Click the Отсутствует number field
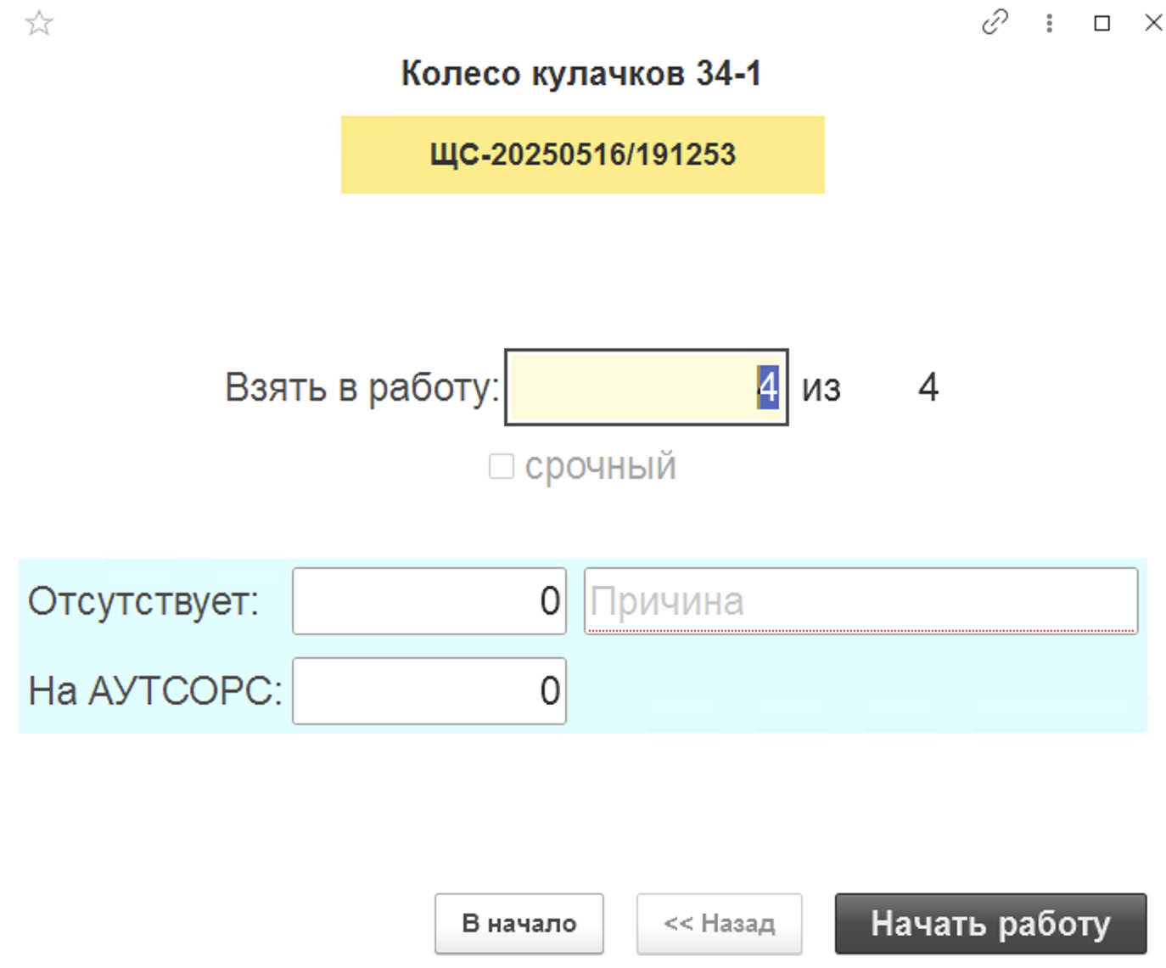The image size is (1166, 968). tap(429, 601)
